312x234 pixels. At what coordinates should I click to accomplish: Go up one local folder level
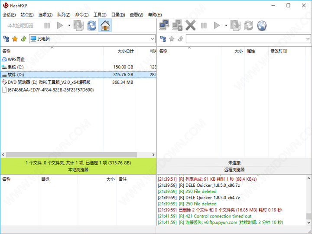(x=23, y=39)
